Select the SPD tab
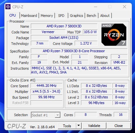The height and width of the screenshot is (133, 135). coord(61,16)
